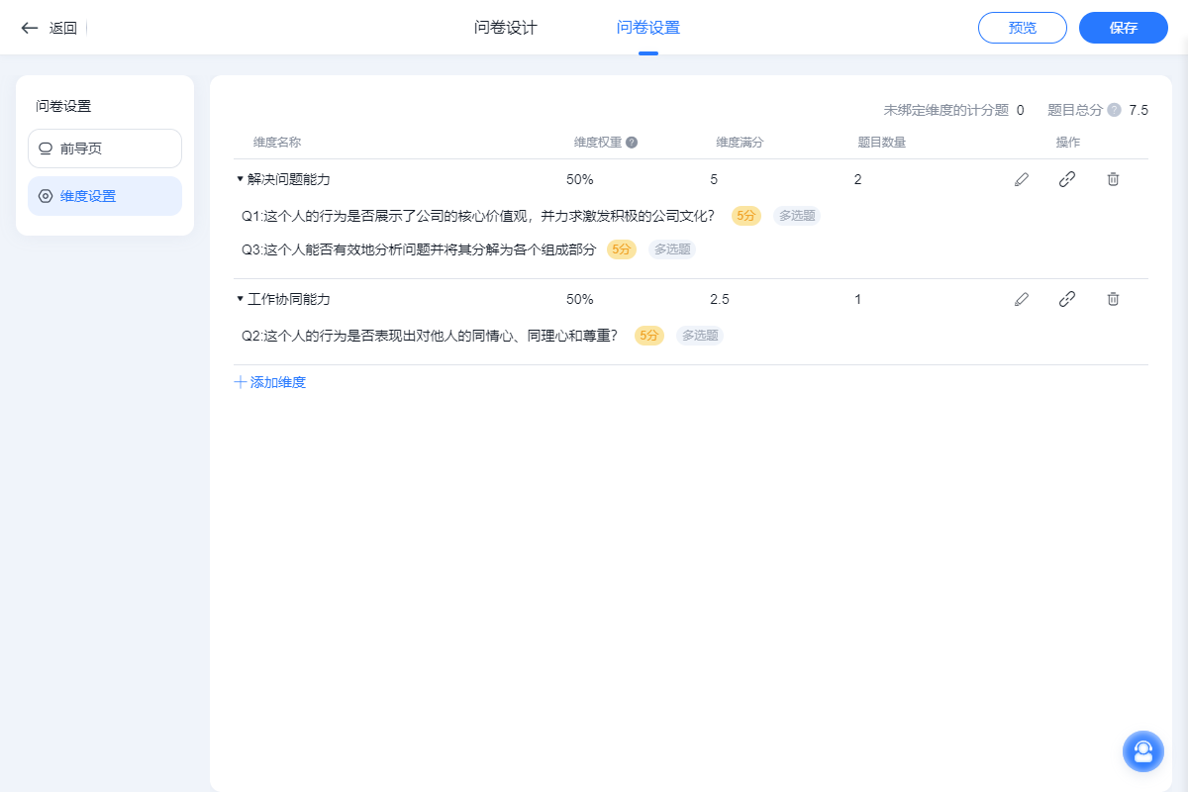Link questions to 工作协同能力 dimension

tap(1067, 299)
